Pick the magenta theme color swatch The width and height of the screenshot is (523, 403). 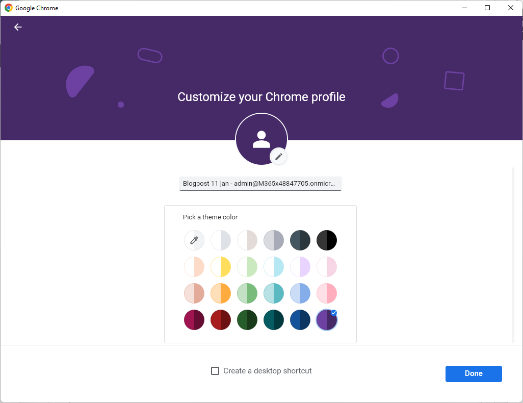click(x=194, y=320)
